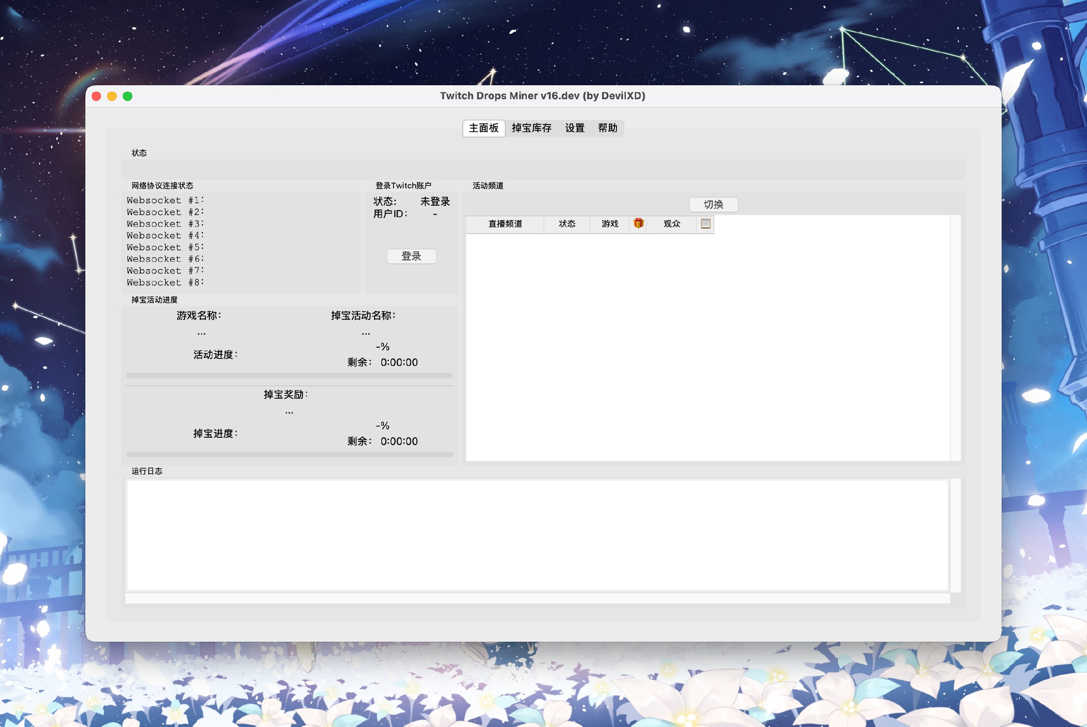Click the 掉宝进度 label
Image resolution: width=1087 pixels, height=727 pixels.
pyautogui.click(x=216, y=433)
